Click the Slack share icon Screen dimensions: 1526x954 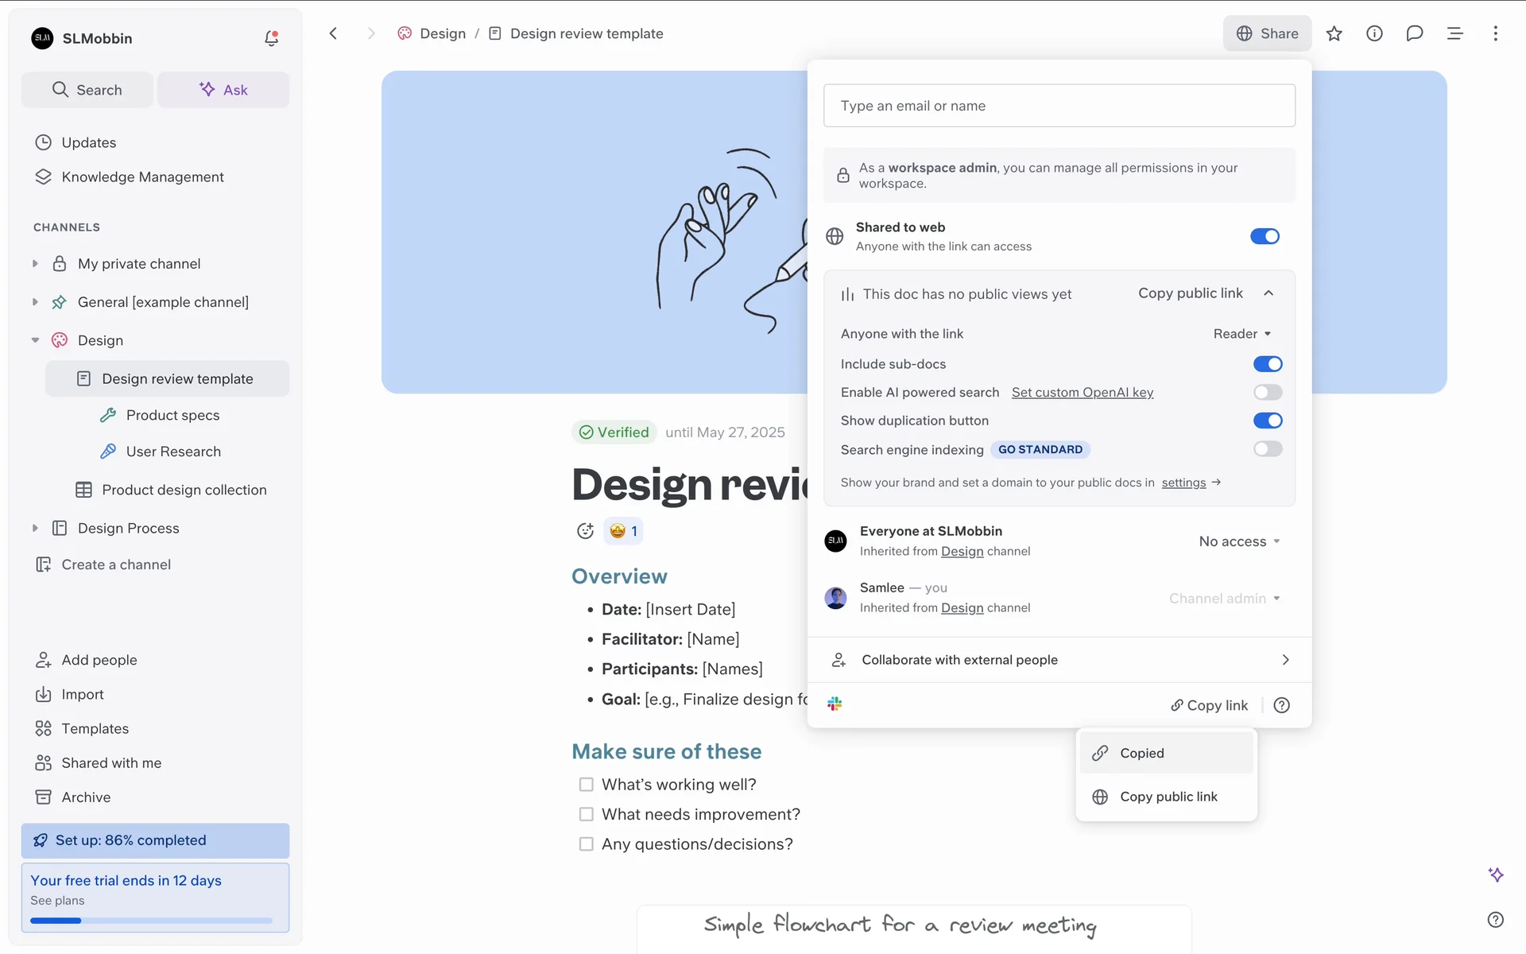coord(835,704)
